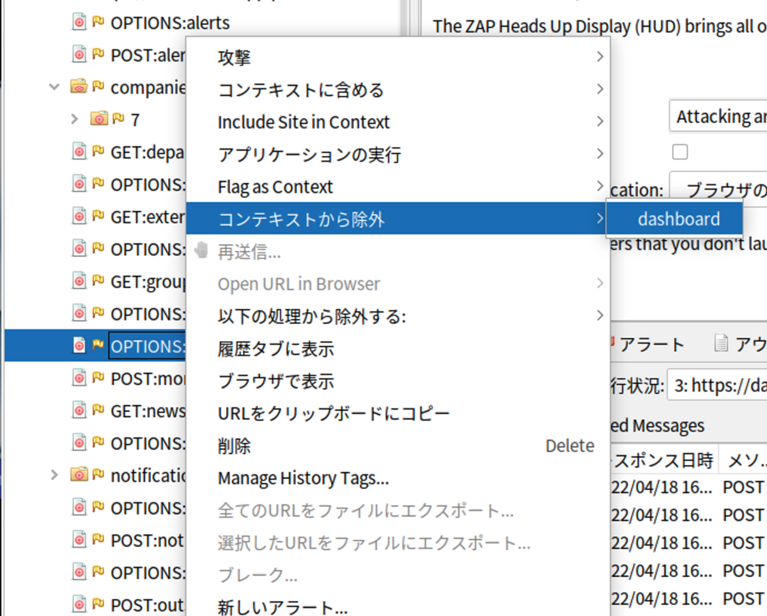Screen dimensions: 767x616
Task: Open the Attacking mode dropdown
Action: click(x=718, y=116)
